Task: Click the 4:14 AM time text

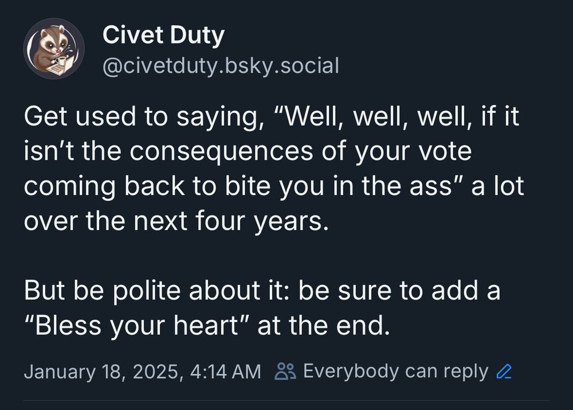Action: coord(226,372)
